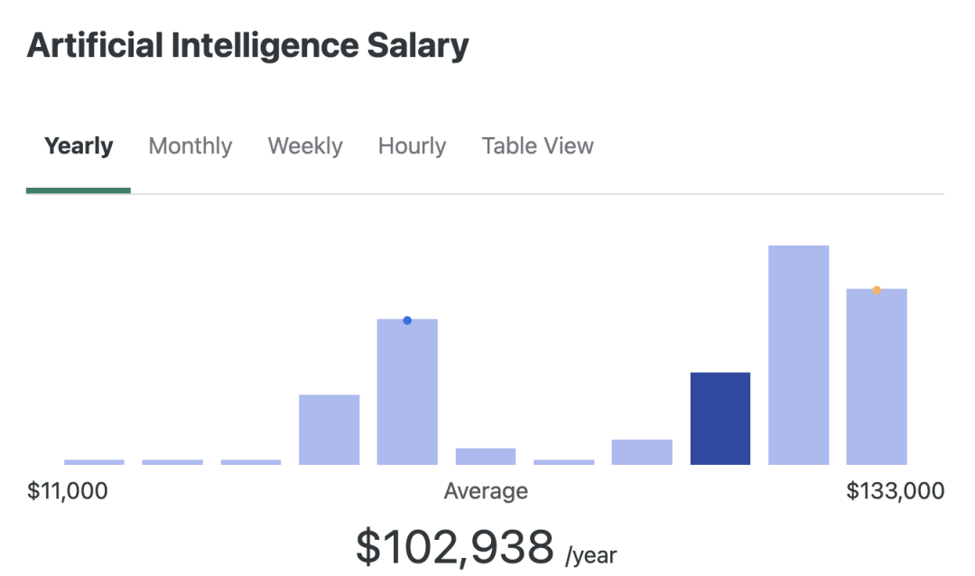This screenshot has height=576, width=975.
Task: Show the Hourly salary view
Action: [413, 146]
